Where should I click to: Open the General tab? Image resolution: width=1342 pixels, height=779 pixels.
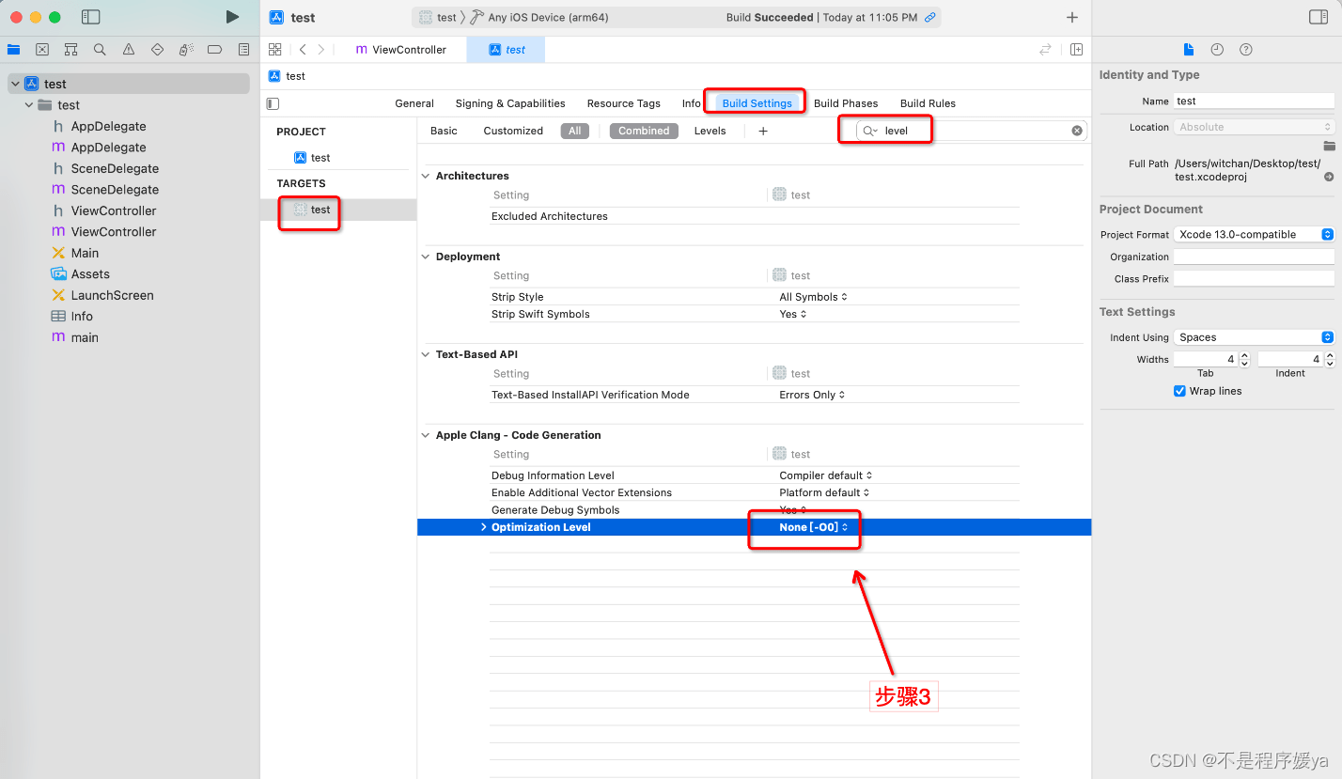414,103
